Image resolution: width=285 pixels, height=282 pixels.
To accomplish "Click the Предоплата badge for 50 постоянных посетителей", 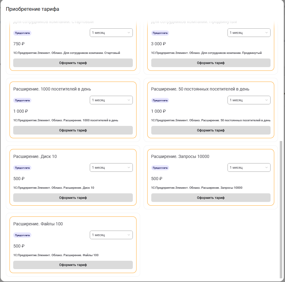I will 160,100.
